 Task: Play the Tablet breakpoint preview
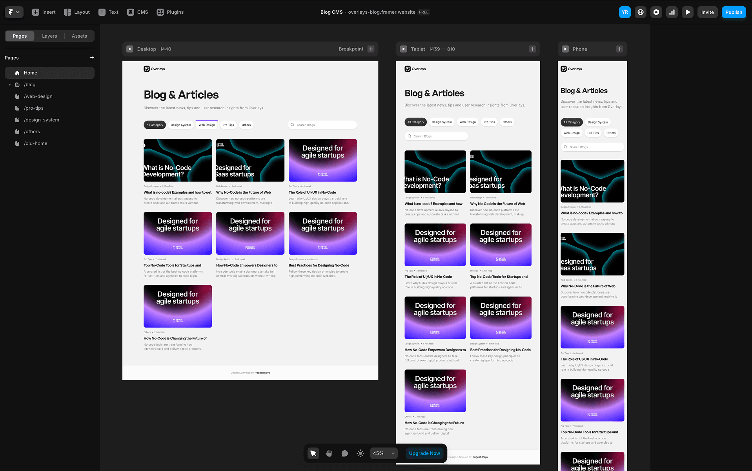[403, 49]
